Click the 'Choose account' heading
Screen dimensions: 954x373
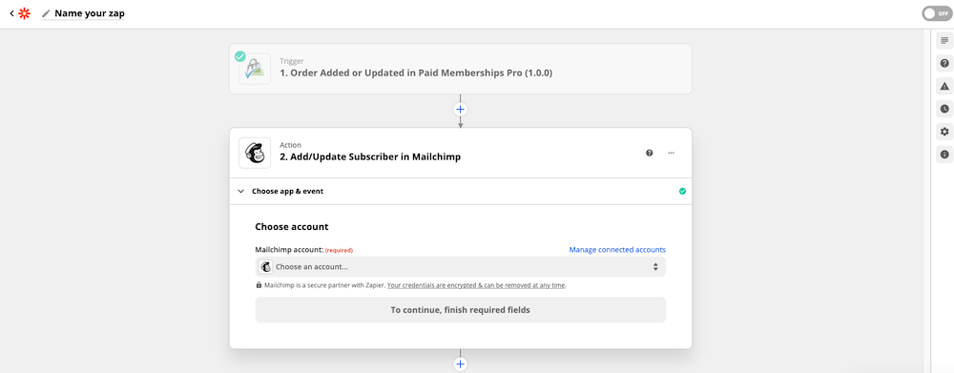[x=291, y=227]
